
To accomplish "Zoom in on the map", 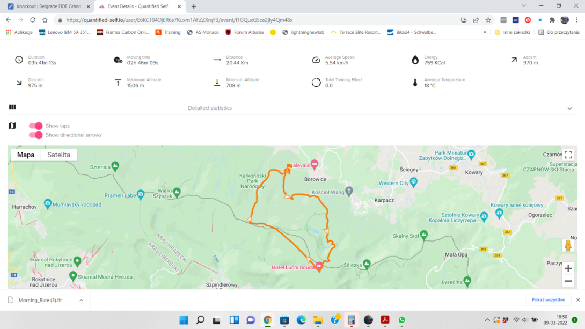I will click(x=568, y=268).
